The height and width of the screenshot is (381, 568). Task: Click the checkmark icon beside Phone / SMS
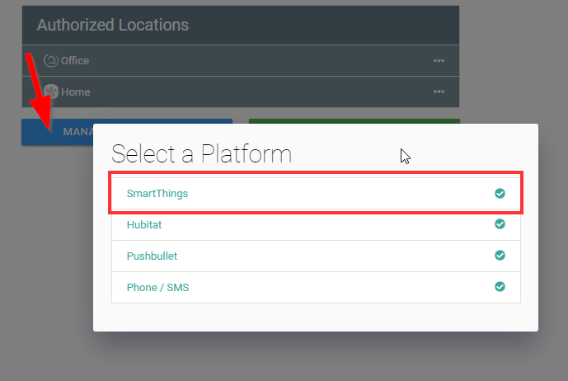click(500, 287)
